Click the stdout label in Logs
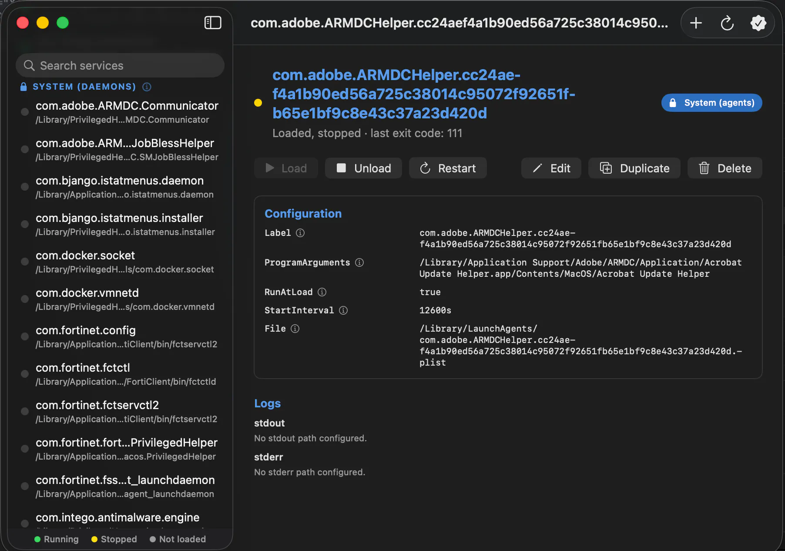 coord(269,423)
